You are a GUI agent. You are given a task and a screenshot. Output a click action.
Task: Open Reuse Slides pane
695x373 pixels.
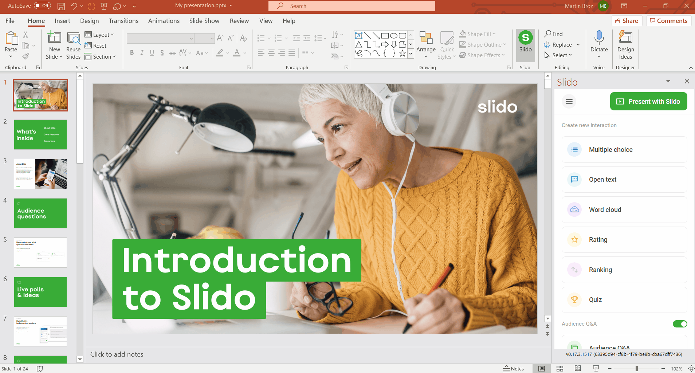pos(73,46)
